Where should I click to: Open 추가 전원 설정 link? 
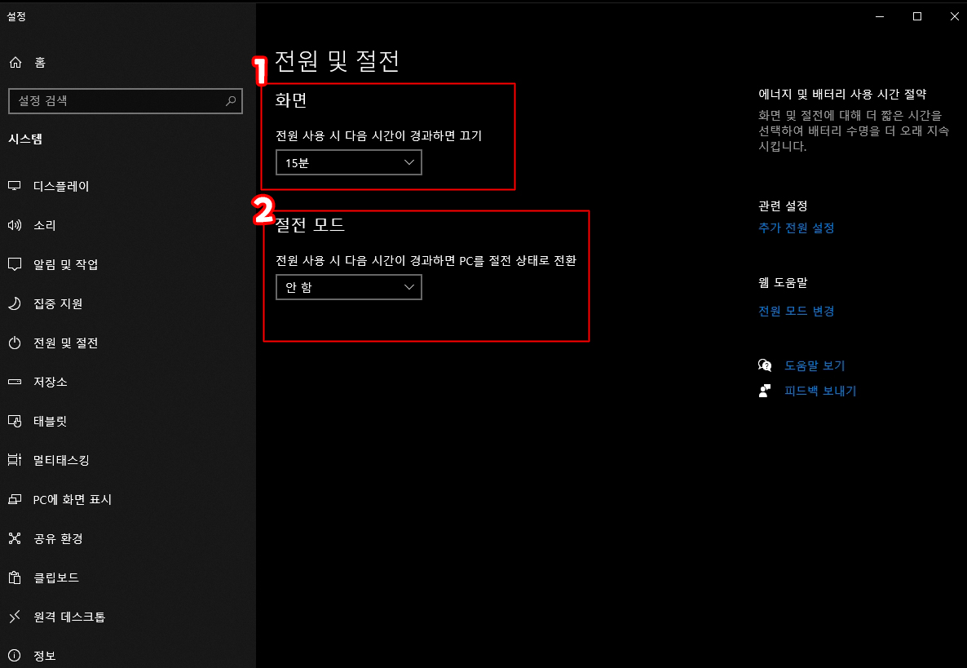point(796,228)
